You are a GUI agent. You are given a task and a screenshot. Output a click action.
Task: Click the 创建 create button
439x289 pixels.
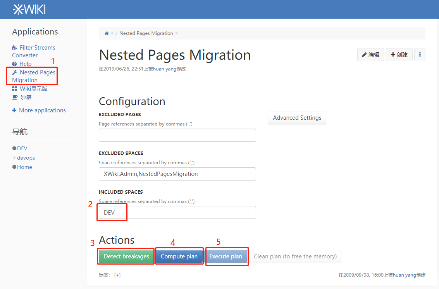tap(399, 55)
